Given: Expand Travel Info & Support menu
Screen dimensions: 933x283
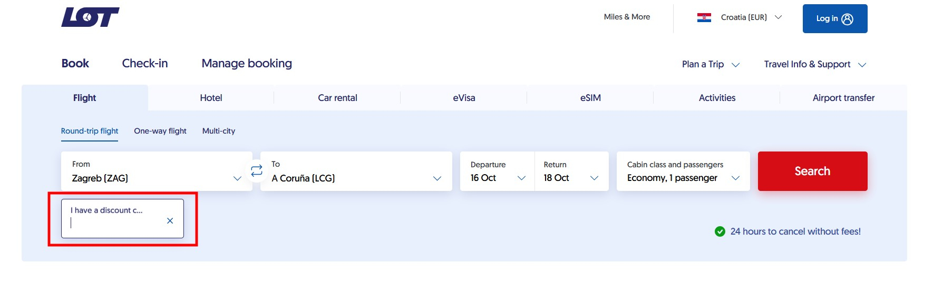Looking at the screenshot, I should (814, 64).
